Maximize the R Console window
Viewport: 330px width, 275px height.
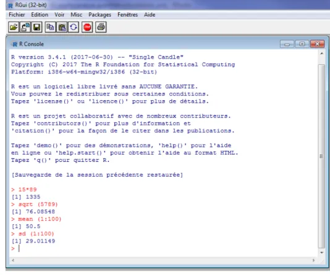click(302, 44)
